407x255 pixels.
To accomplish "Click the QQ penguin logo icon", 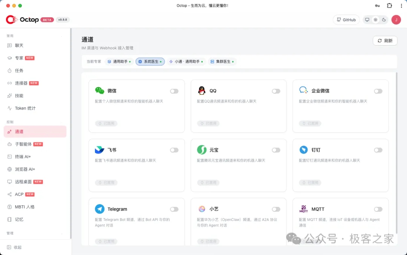I will (x=202, y=90).
